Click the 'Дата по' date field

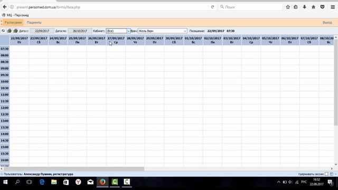80,31
